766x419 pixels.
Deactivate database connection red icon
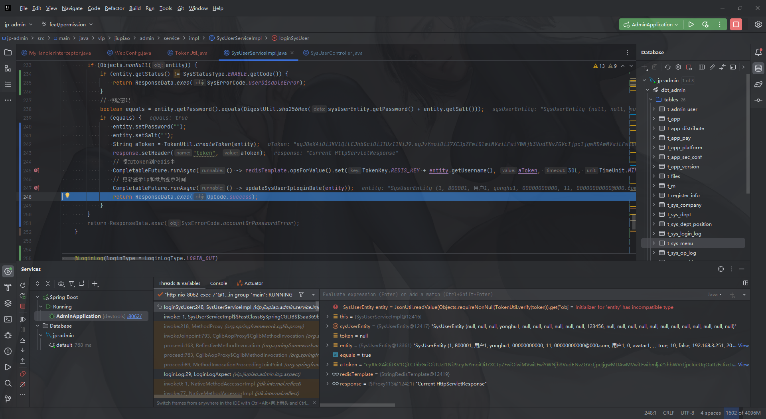pos(689,67)
